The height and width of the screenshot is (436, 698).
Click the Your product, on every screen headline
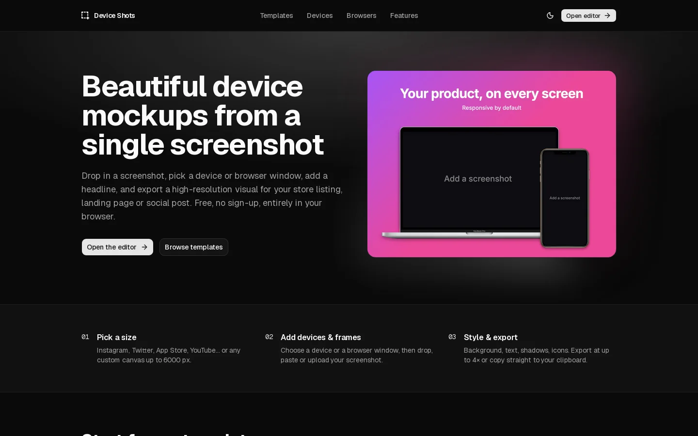tap(492, 93)
